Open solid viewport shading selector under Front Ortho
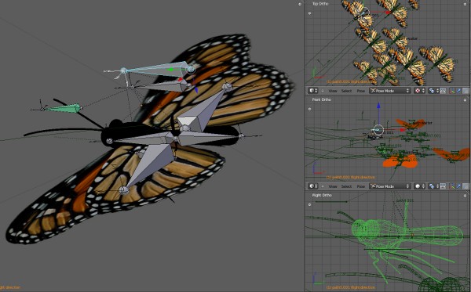Viewport: 471px width, 292px height. [419, 186]
